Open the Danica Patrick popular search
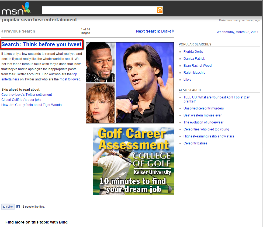Screen dimensions: 263x227 click(194, 59)
